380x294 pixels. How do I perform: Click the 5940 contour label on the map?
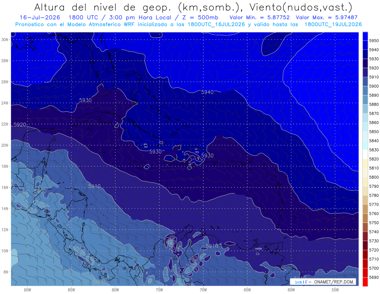coord(207,92)
